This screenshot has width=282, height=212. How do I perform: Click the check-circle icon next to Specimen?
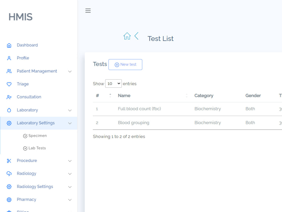25,136
